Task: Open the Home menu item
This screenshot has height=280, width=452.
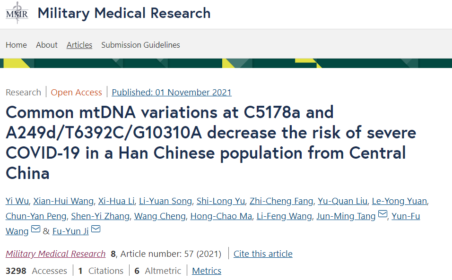Action: (x=16, y=45)
